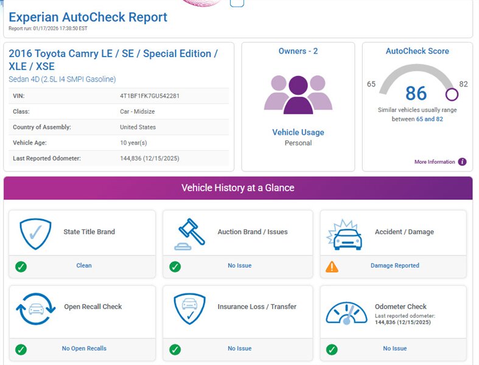Click the State Title Brand shield icon

pos(35,232)
